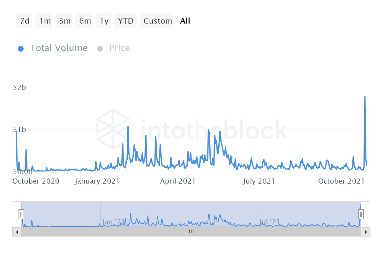Switch to 3m time range
This screenshot has height=255, width=383.
64,21
